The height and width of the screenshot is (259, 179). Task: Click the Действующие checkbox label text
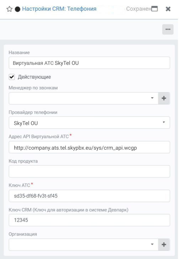(34, 77)
